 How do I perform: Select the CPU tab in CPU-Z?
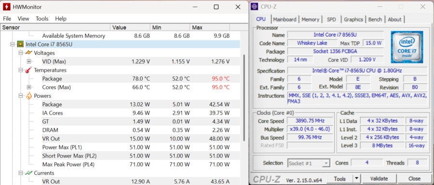pos(261,19)
